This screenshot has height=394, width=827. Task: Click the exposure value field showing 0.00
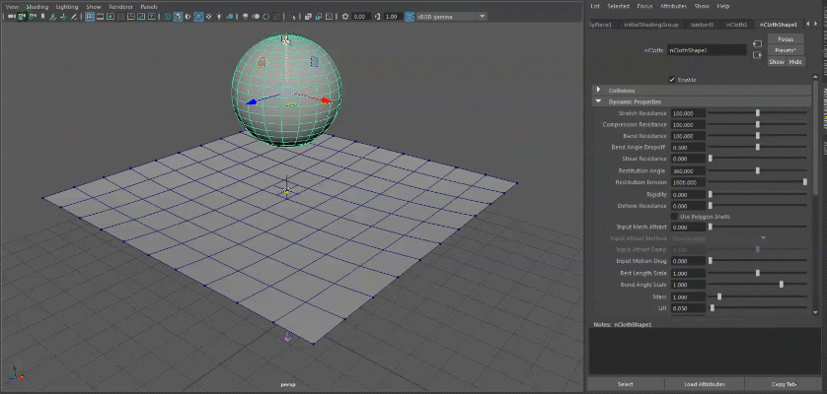pos(361,17)
